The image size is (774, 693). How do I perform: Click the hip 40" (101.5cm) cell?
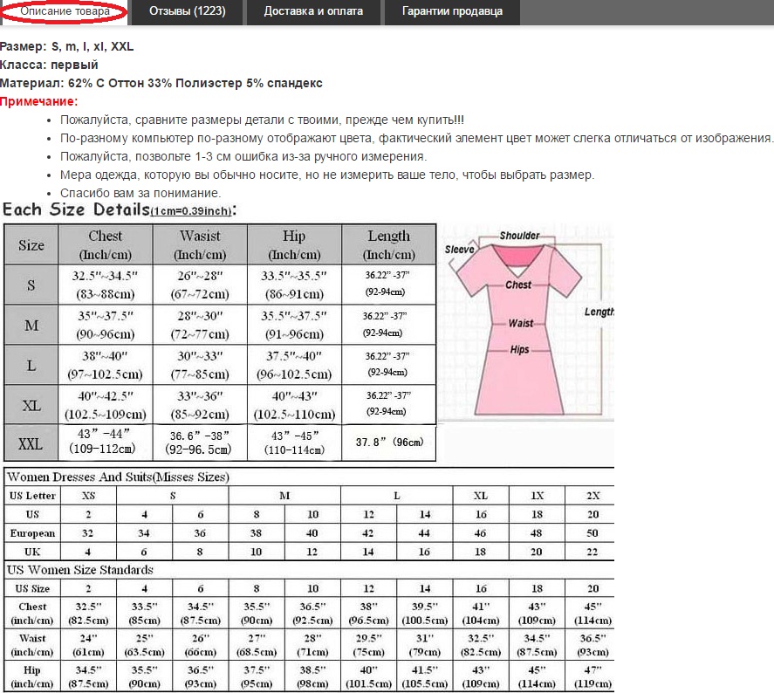coord(369,676)
